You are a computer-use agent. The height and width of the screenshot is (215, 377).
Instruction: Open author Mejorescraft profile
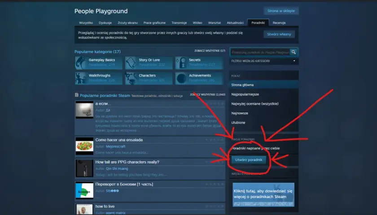tap(115, 146)
